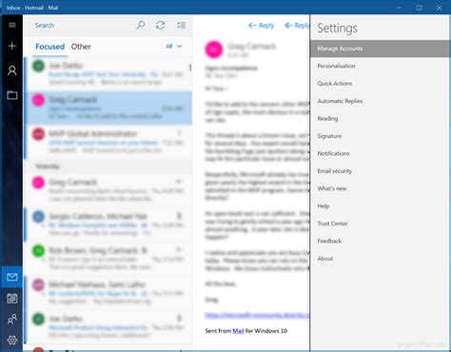Open the hamburger navigation menu
The width and height of the screenshot is (451, 352).
click(12, 25)
